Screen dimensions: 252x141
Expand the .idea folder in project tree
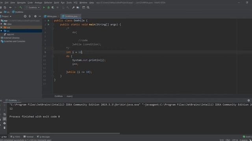point(2,24)
